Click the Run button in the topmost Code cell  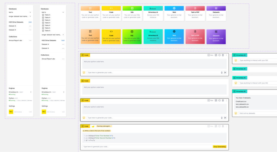click(210, 55)
